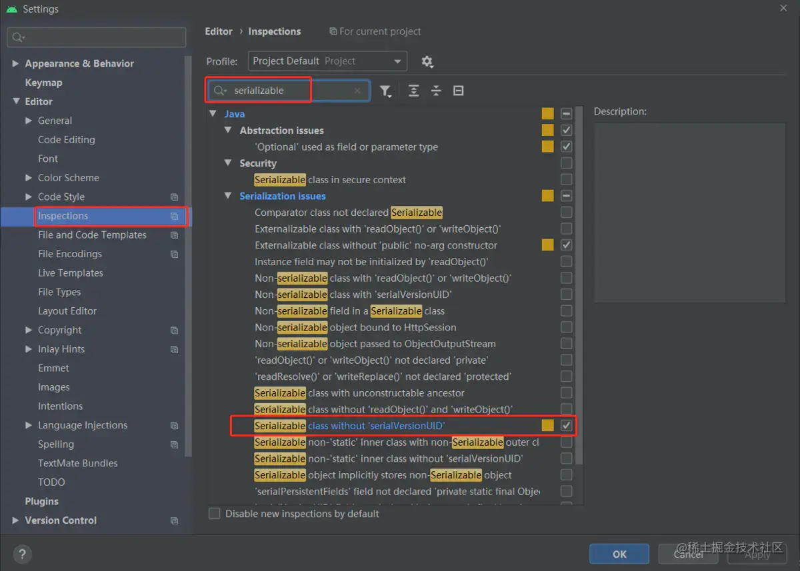Viewport: 800px width, 571px height.
Task: Select Live Templates in sidebar
Action: 71,273
